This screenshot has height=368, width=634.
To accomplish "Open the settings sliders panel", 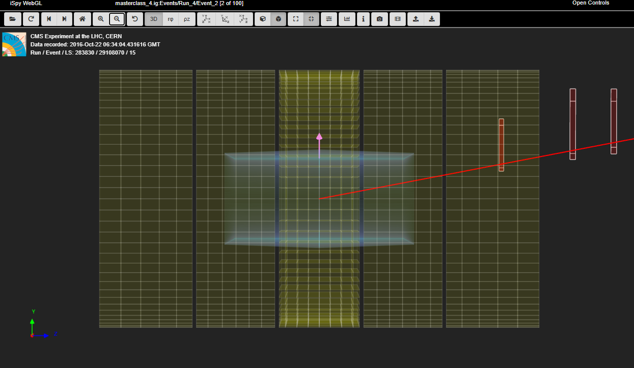I will click(329, 19).
